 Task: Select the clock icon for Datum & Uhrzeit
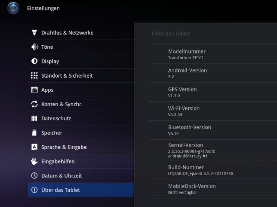click(34, 176)
